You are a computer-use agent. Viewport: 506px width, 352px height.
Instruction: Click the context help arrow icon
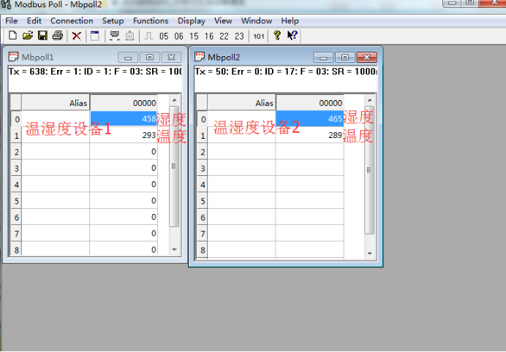(x=292, y=36)
